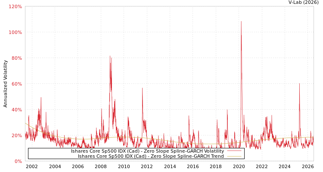Click the 2012 x-axis year label
Image resolution: width=323 pixels, height=172 pixels.
tap(147, 166)
